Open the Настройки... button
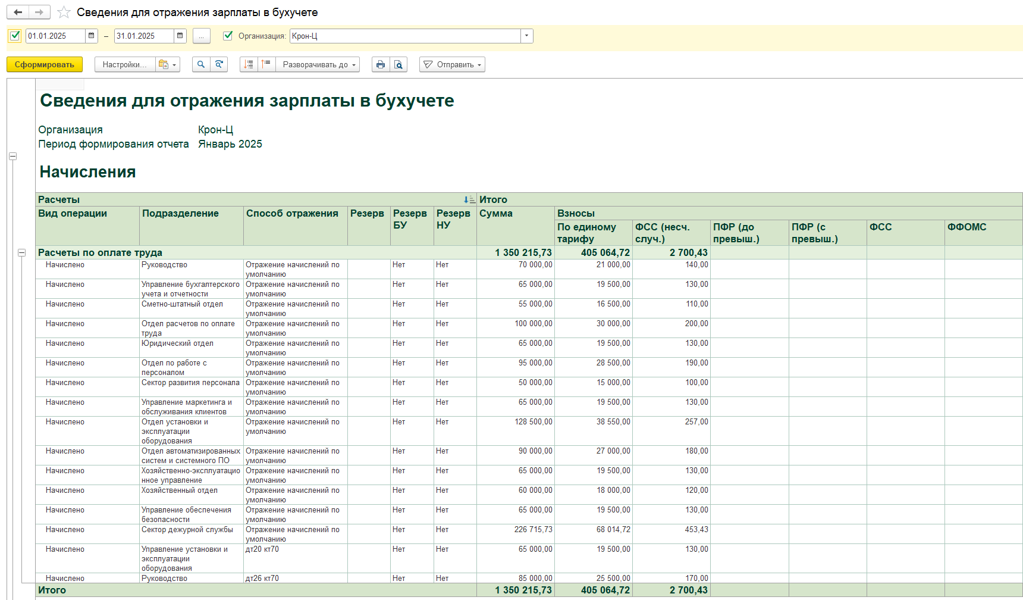 pyautogui.click(x=124, y=64)
